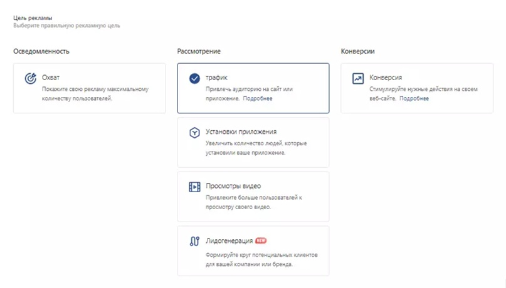The height and width of the screenshot is (288, 506).
Task: Click the Охват card description text
Action: (x=95, y=94)
